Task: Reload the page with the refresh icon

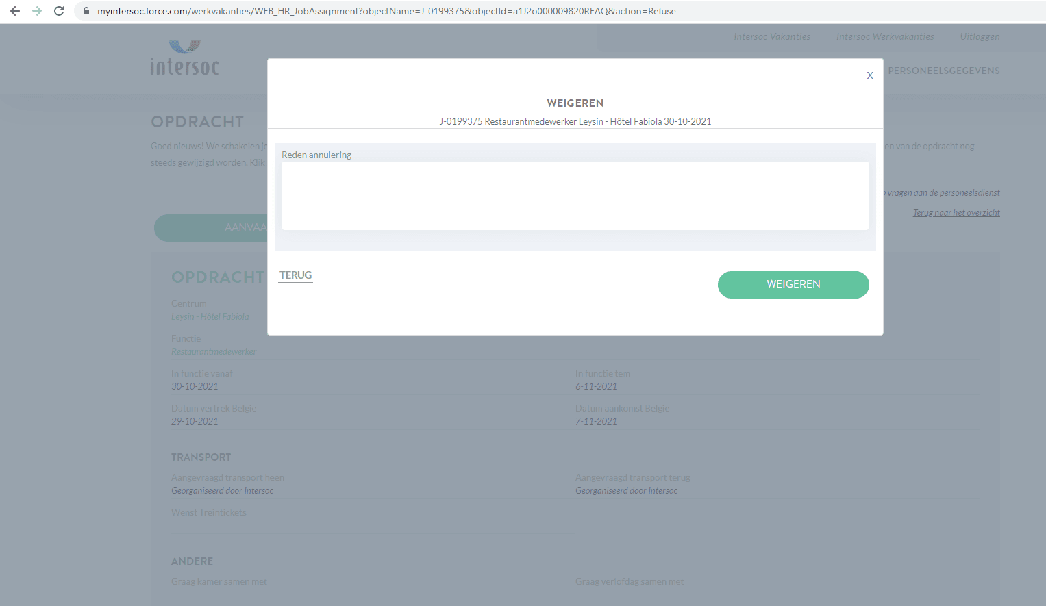Action: tap(59, 11)
